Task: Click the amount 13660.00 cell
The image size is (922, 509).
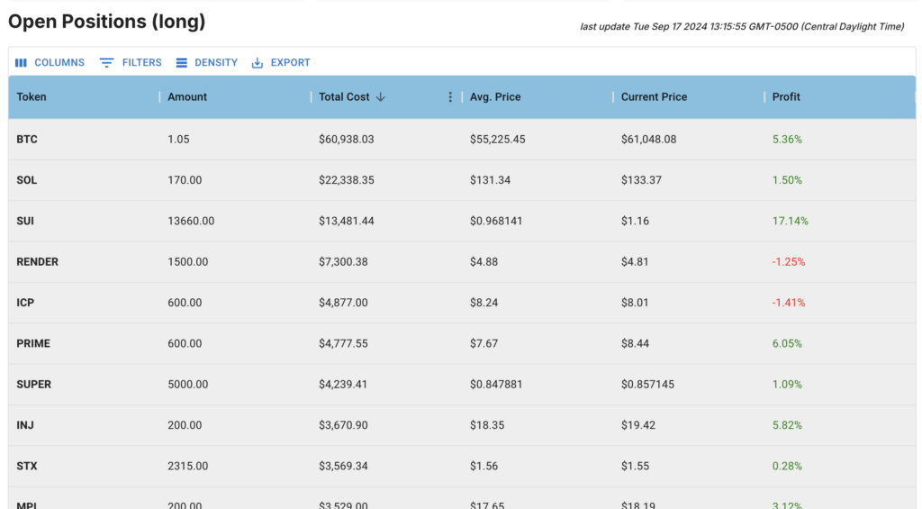Action: coord(235,221)
